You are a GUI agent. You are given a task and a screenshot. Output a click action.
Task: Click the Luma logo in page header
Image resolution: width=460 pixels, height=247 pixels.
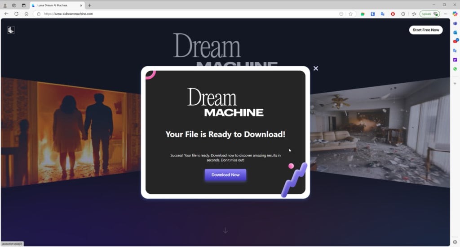11,30
